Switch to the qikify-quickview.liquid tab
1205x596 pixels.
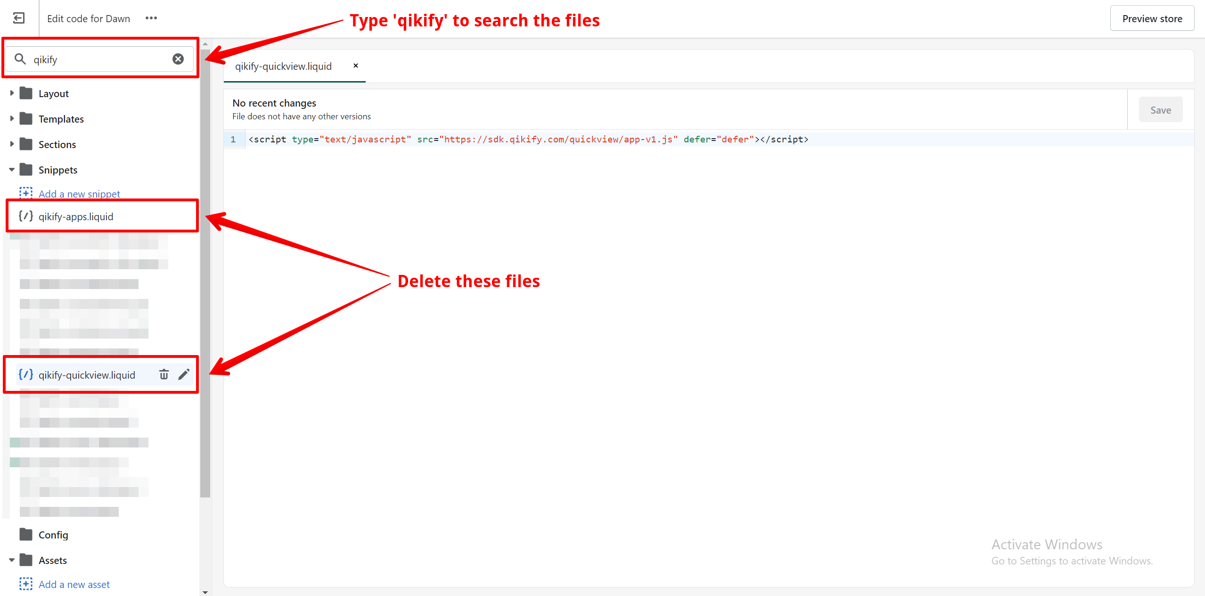(x=284, y=66)
